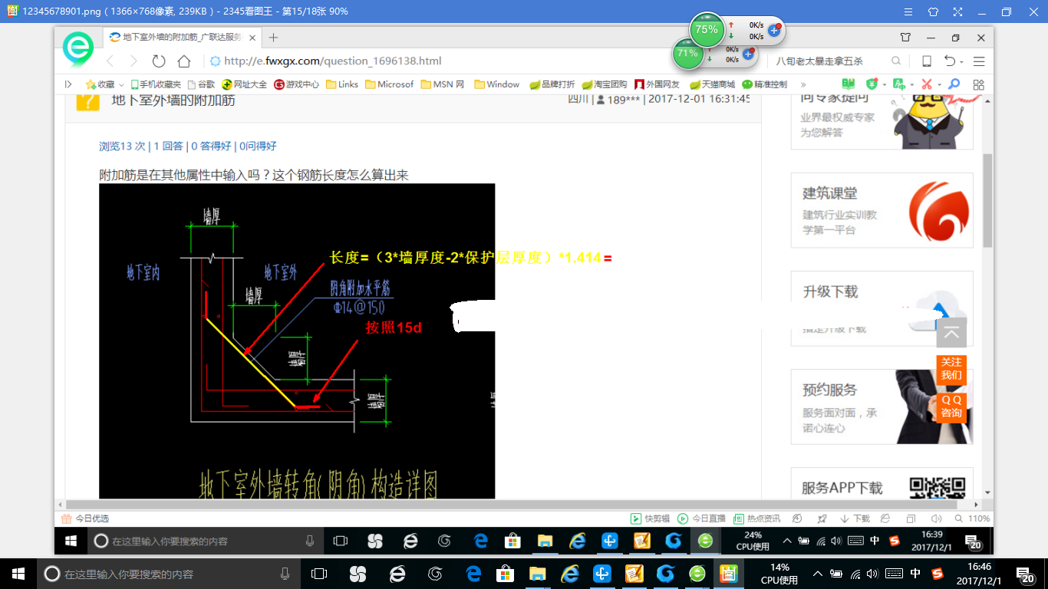Open the 精准控制 bookmark
The image size is (1048, 589).
[x=764, y=84]
